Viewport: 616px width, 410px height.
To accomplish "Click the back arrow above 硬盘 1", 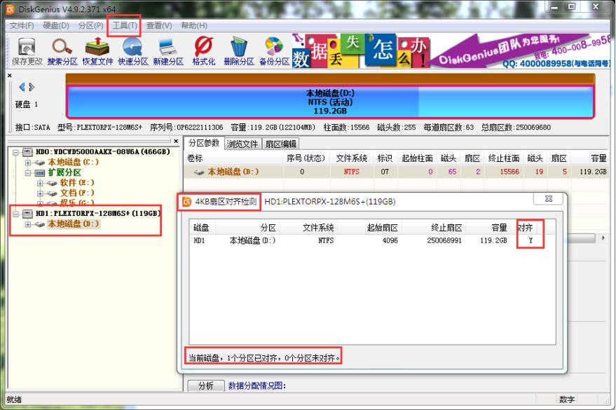I will (22, 88).
